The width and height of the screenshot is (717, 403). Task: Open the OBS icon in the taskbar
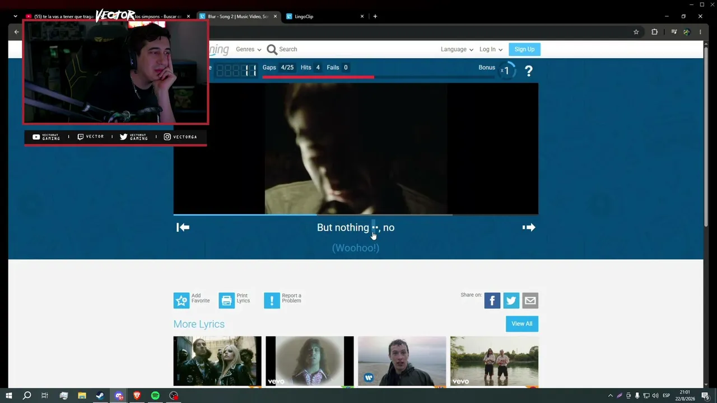coord(174,396)
